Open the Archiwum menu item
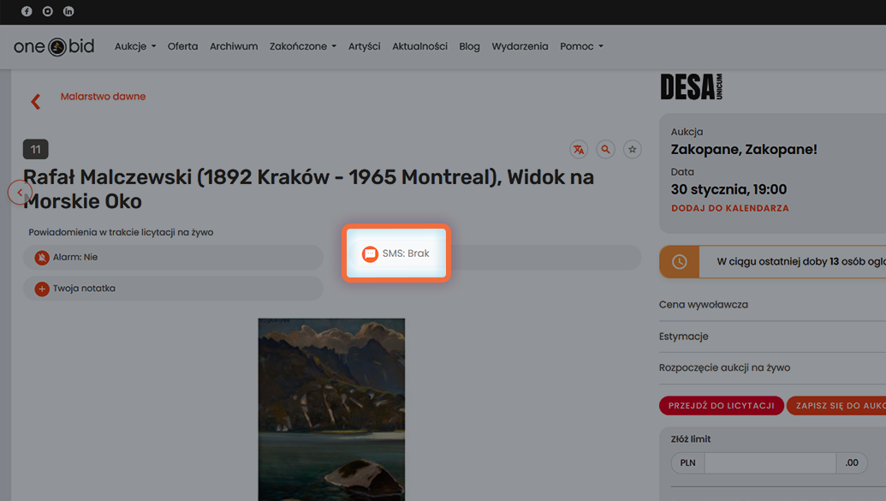 (234, 46)
